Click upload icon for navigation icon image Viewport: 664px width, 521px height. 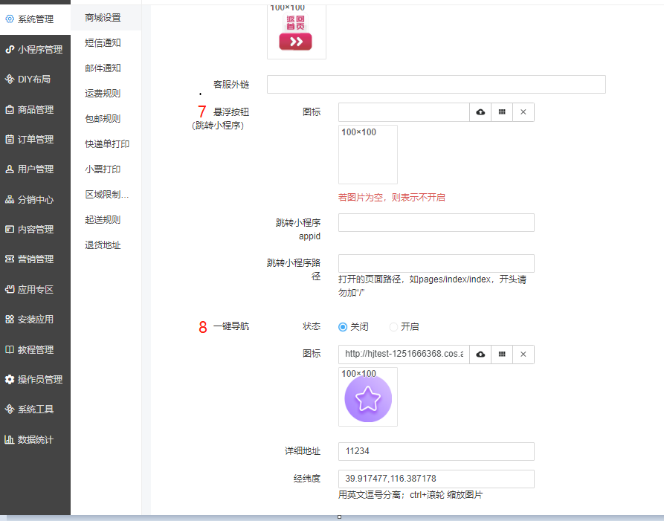click(480, 355)
